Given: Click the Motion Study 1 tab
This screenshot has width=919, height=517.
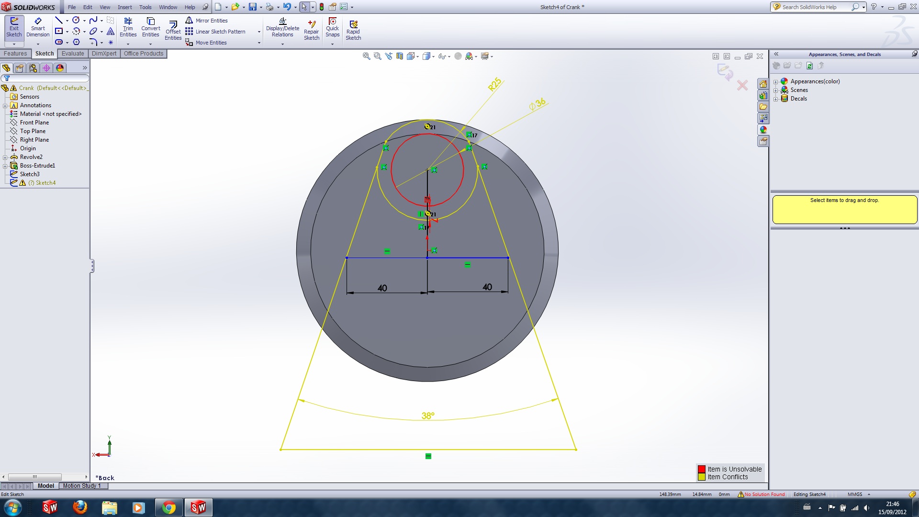Looking at the screenshot, I should click(x=82, y=486).
